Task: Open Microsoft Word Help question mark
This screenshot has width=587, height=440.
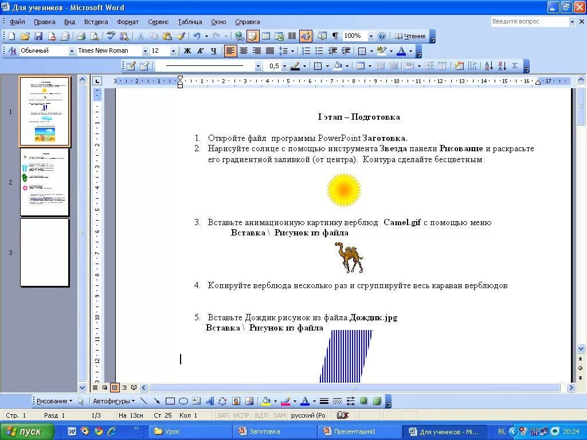Action: (381, 36)
